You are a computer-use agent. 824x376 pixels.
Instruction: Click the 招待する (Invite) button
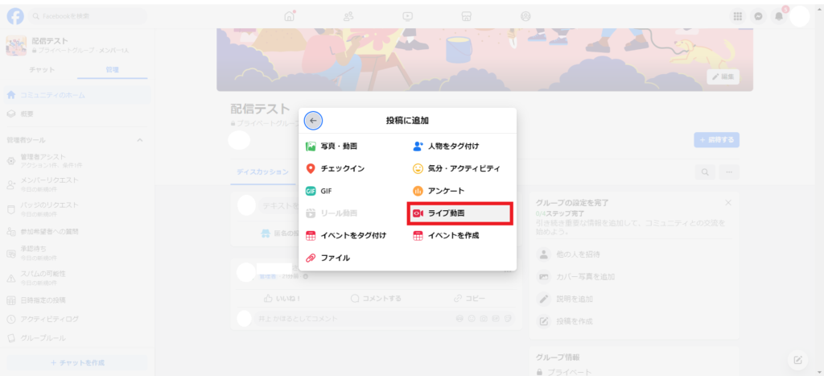(x=716, y=140)
